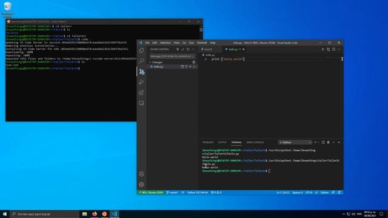Screen dimensions: 388x218
Task: Click the master branch in status bar
Action: (x=172, y=193)
